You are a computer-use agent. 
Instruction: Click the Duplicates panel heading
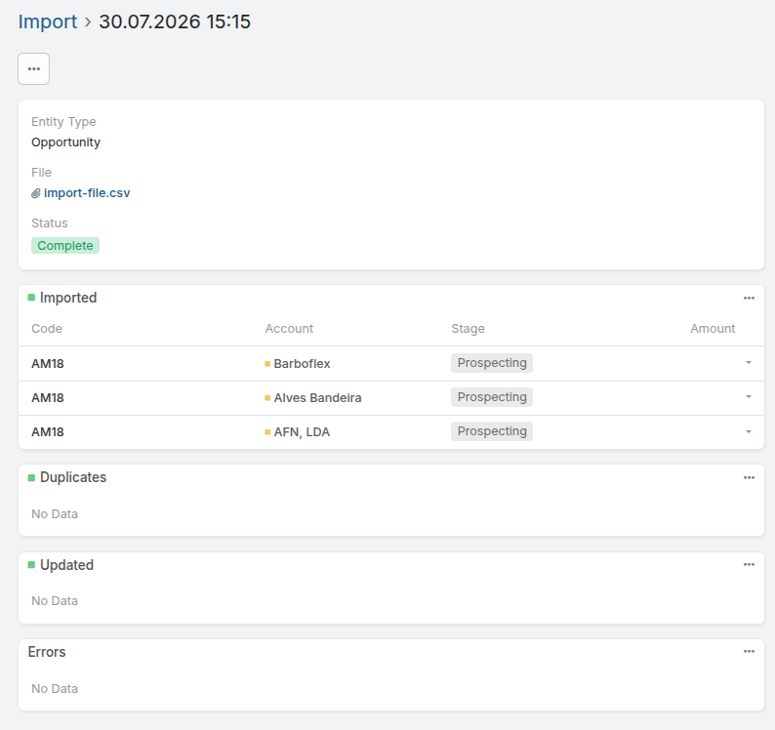73,477
